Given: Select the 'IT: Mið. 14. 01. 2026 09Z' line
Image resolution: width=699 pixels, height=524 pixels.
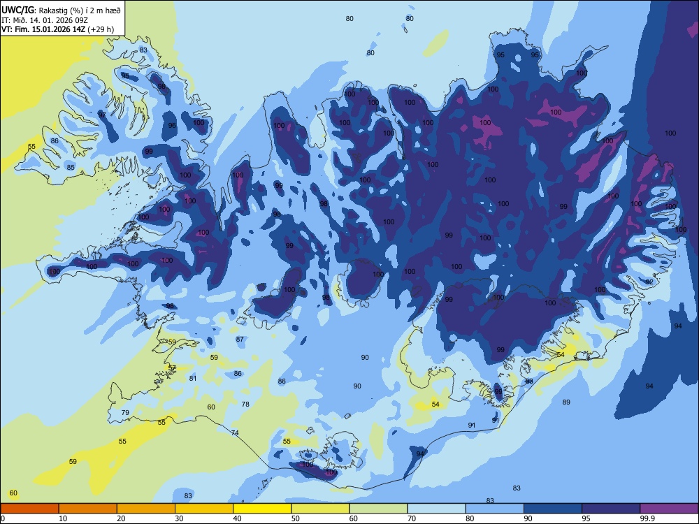Looking at the screenshot, I should tap(46, 20).
